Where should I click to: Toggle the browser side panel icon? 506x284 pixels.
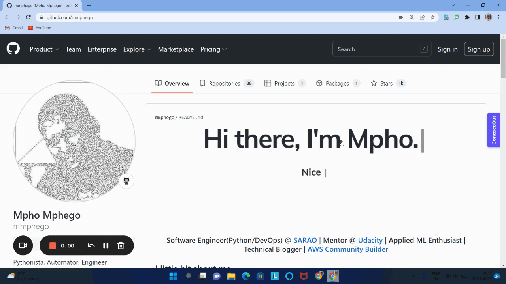click(x=478, y=17)
